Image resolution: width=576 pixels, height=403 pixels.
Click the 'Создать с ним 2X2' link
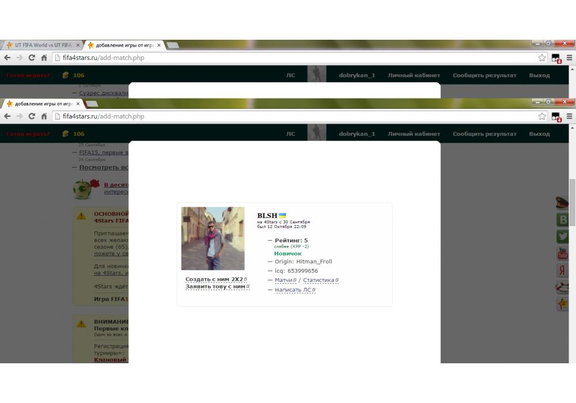point(214,279)
